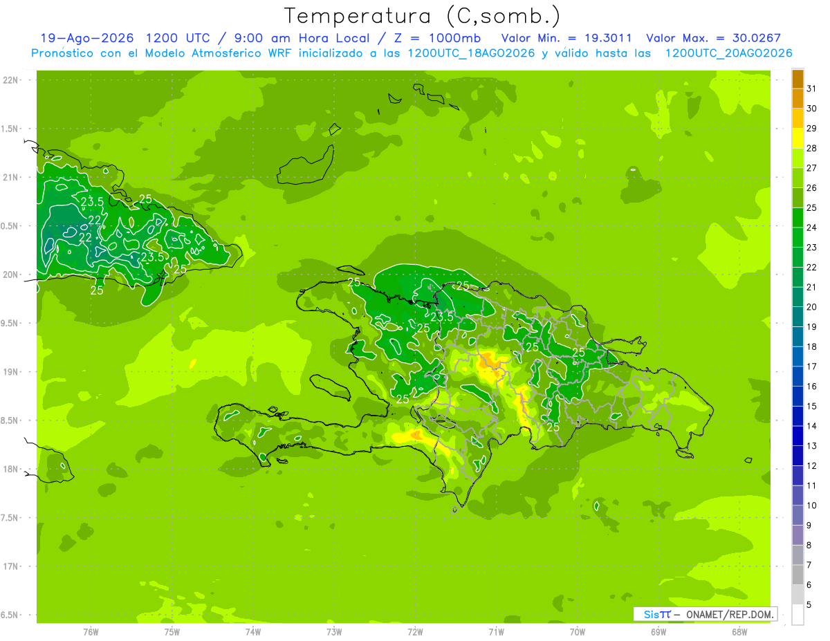Screen dimensions: 830x641
Task: Click the legend value "10"
Action: pos(812,505)
